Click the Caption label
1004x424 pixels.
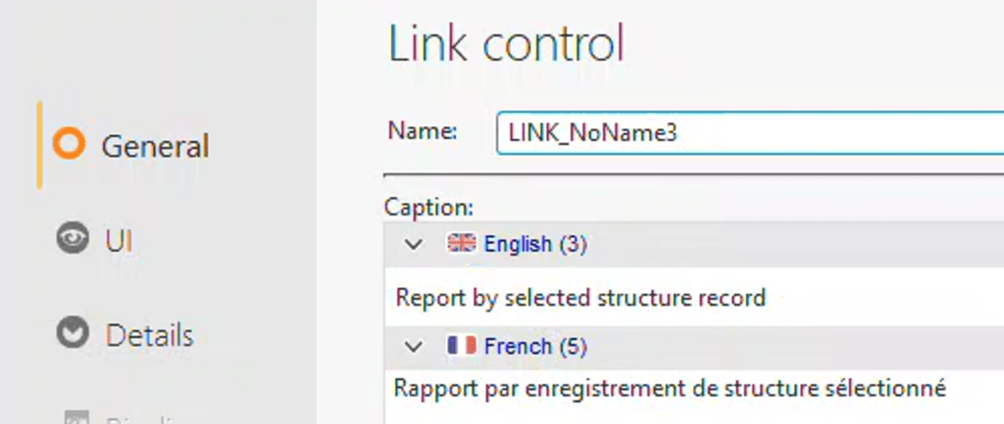click(x=429, y=208)
